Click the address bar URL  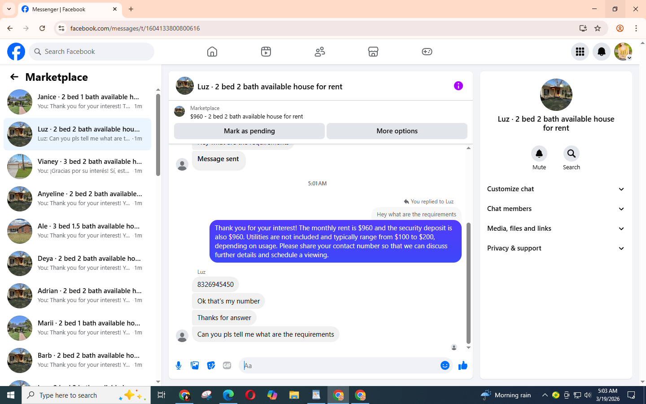[135, 28]
